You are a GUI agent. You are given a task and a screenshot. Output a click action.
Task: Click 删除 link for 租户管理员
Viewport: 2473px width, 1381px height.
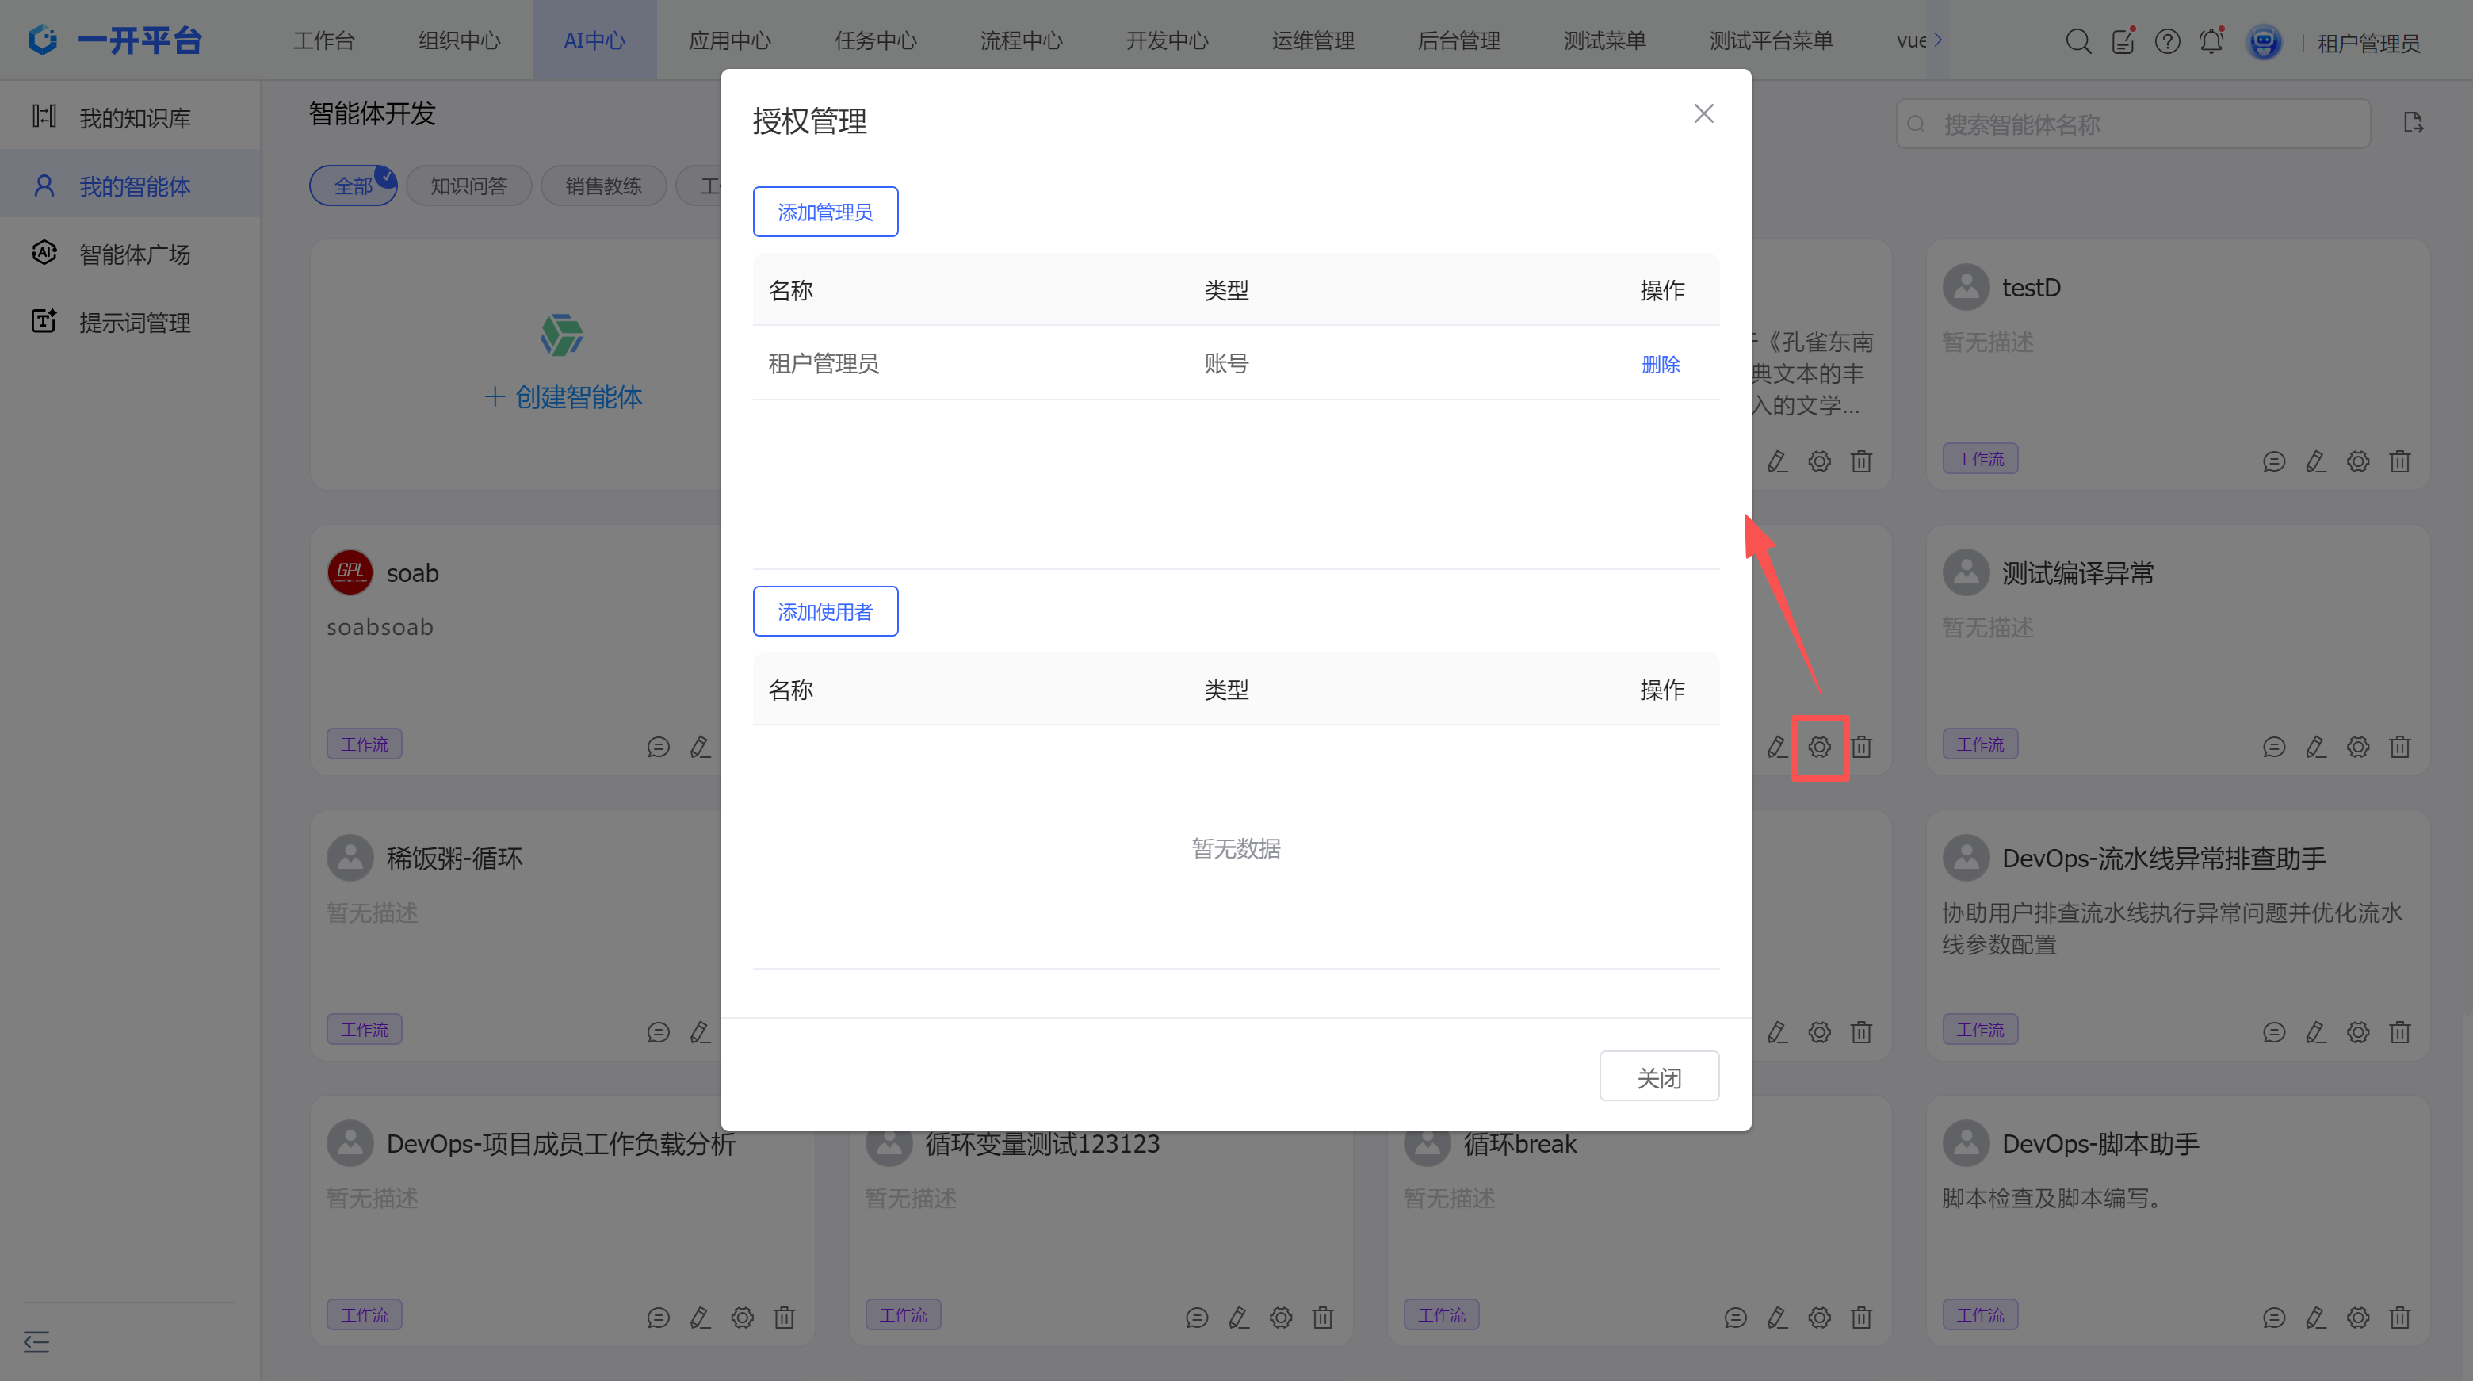1660,364
